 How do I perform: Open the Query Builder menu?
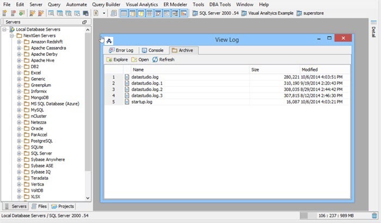click(106, 4)
